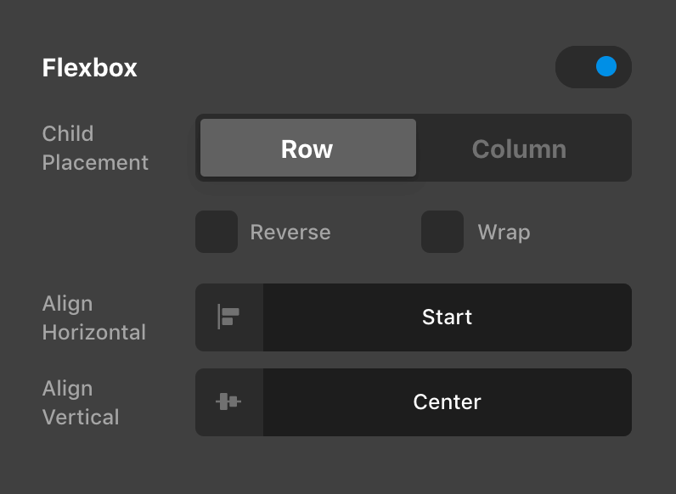Click the Reverse text label
Viewport: 676px width, 494px height.
click(290, 233)
